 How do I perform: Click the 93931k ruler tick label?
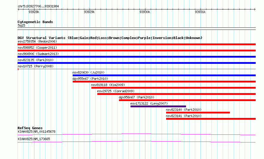point(200,12)
